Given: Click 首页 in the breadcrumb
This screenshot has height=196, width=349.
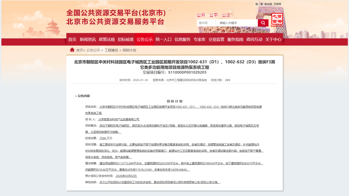Looking at the screenshot, I should pos(79,50).
